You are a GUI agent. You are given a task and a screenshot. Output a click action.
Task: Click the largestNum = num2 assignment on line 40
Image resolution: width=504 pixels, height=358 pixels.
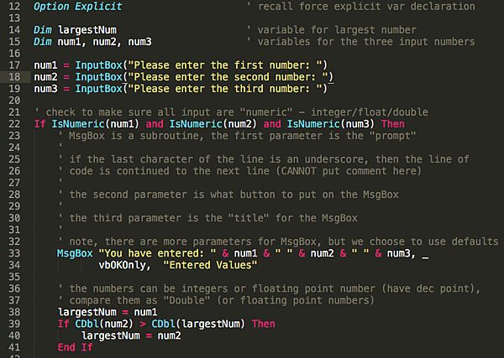[131, 336]
